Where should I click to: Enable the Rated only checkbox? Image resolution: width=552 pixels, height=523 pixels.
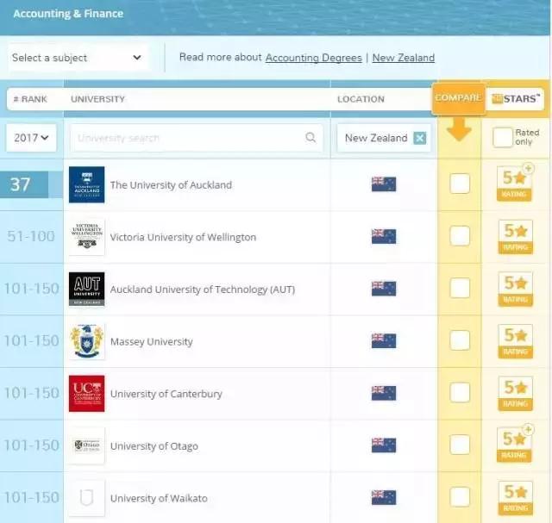502,138
